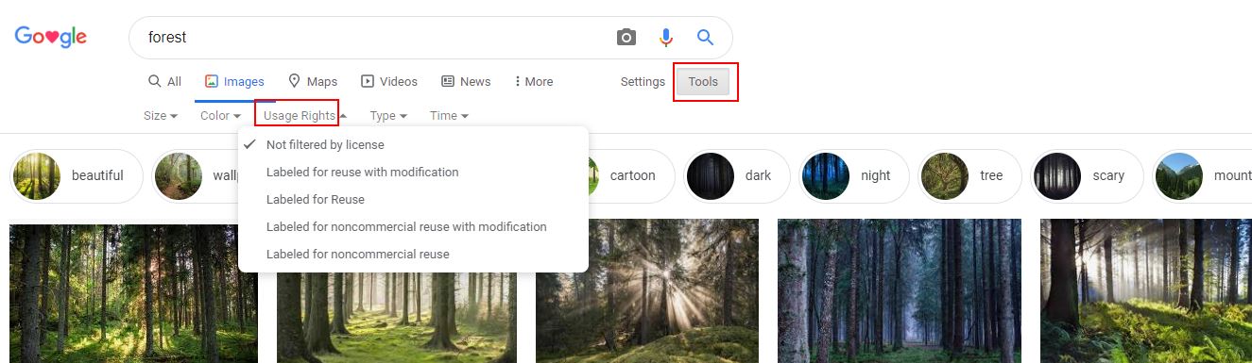Screen dimensions: 1252x363
Task: Switch to the Videos tab
Action: point(389,82)
